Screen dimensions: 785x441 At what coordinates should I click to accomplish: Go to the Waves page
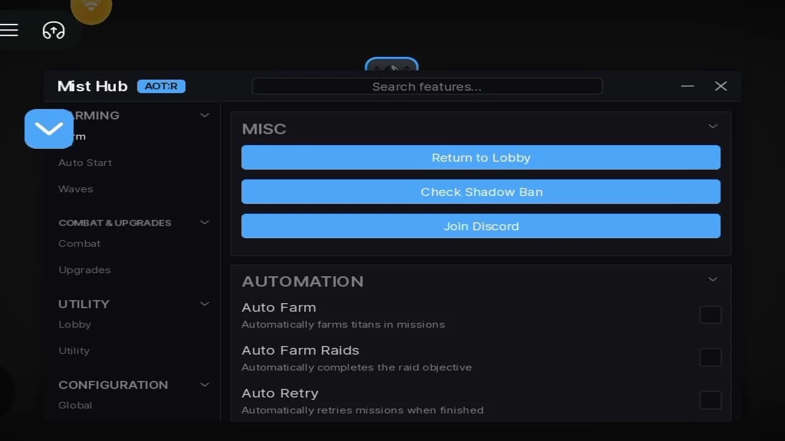[76, 189]
